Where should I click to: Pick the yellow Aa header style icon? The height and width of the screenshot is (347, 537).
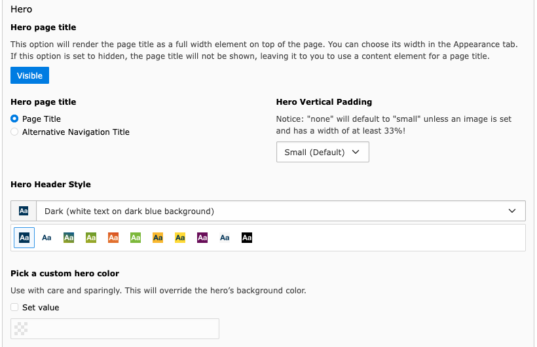180,238
